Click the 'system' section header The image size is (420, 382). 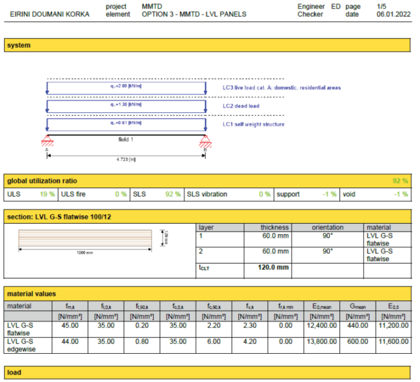pos(207,45)
